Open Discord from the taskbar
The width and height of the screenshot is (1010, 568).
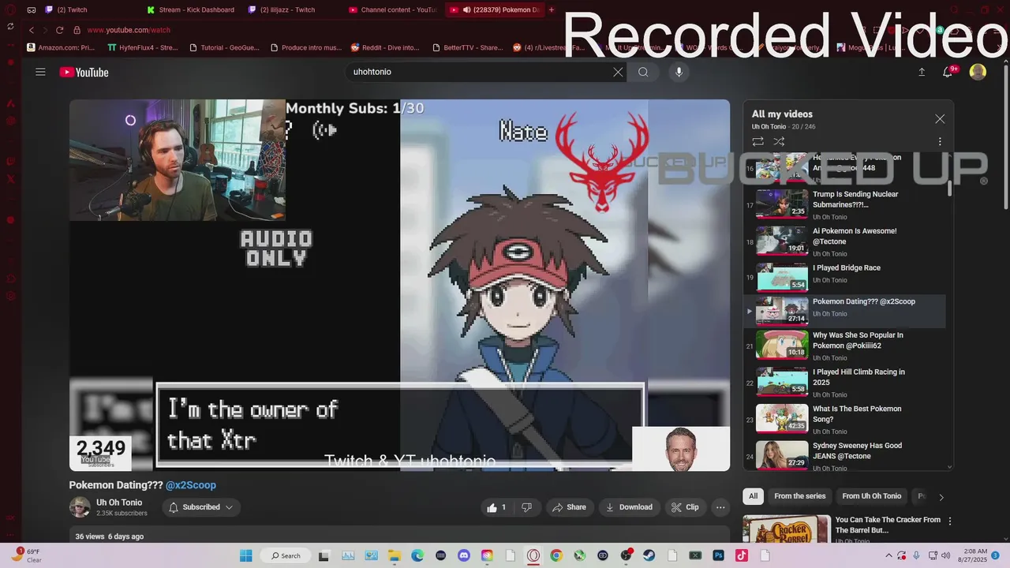(464, 555)
